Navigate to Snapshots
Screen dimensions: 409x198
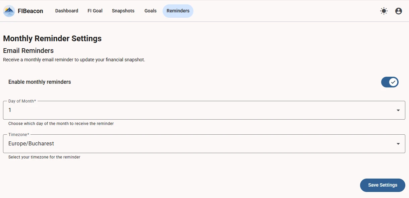point(123,11)
